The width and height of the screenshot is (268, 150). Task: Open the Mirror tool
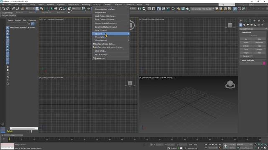[139, 9]
